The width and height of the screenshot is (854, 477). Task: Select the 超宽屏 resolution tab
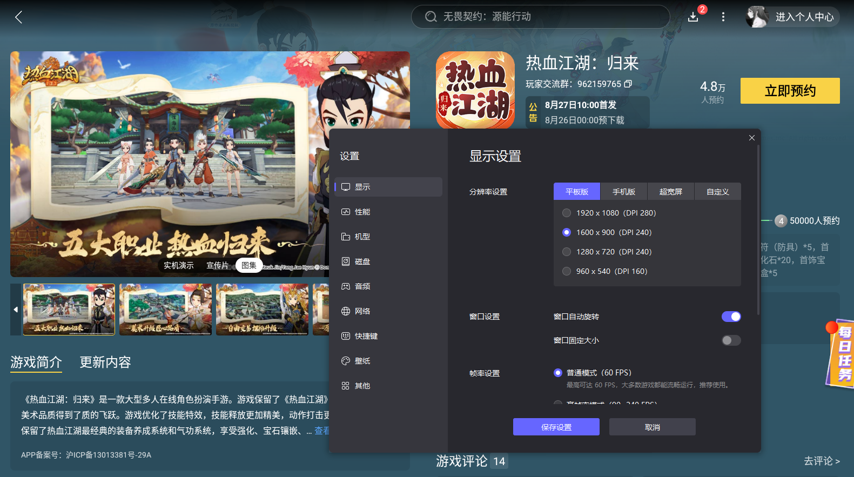tap(671, 192)
